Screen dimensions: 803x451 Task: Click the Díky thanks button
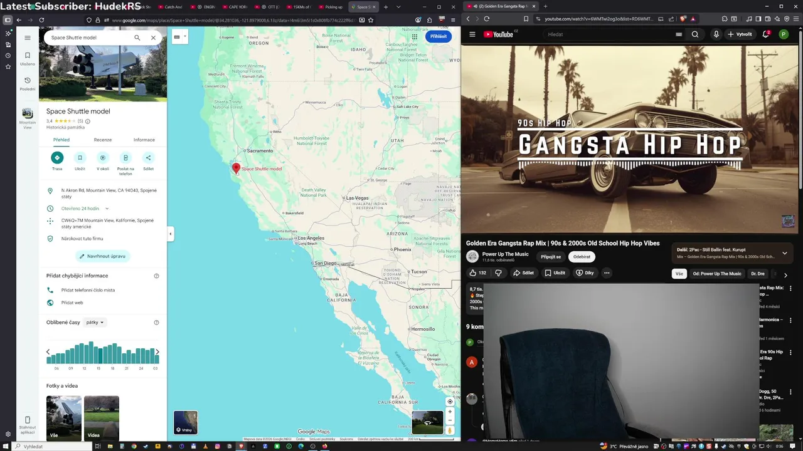pos(585,273)
